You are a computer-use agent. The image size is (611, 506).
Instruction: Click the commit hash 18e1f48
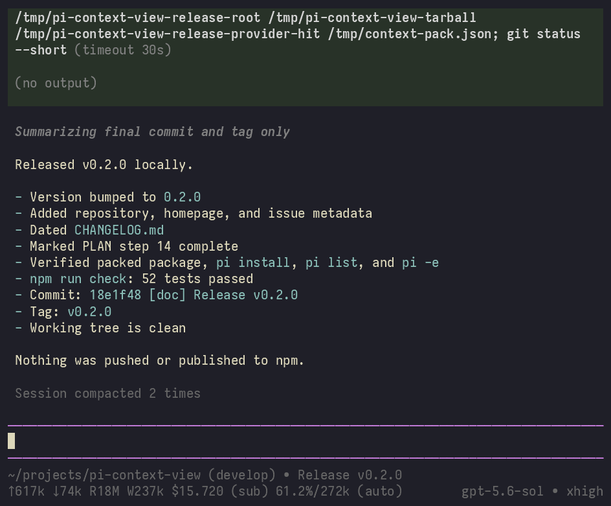click(115, 295)
